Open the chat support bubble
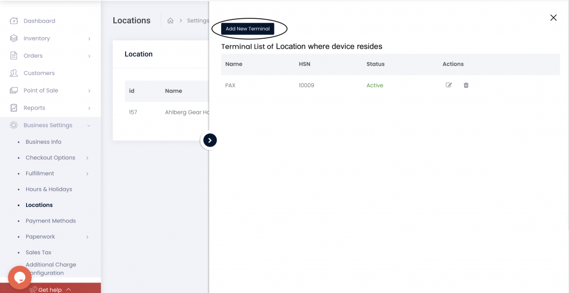The height and width of the screenshot is (293, 569). pyautogui.click(x=19, y=278)
